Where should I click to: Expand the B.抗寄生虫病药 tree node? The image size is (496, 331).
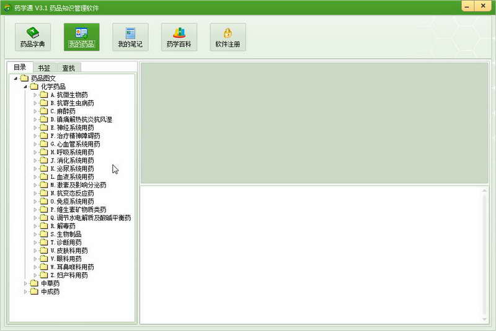(x=35, y=103)
